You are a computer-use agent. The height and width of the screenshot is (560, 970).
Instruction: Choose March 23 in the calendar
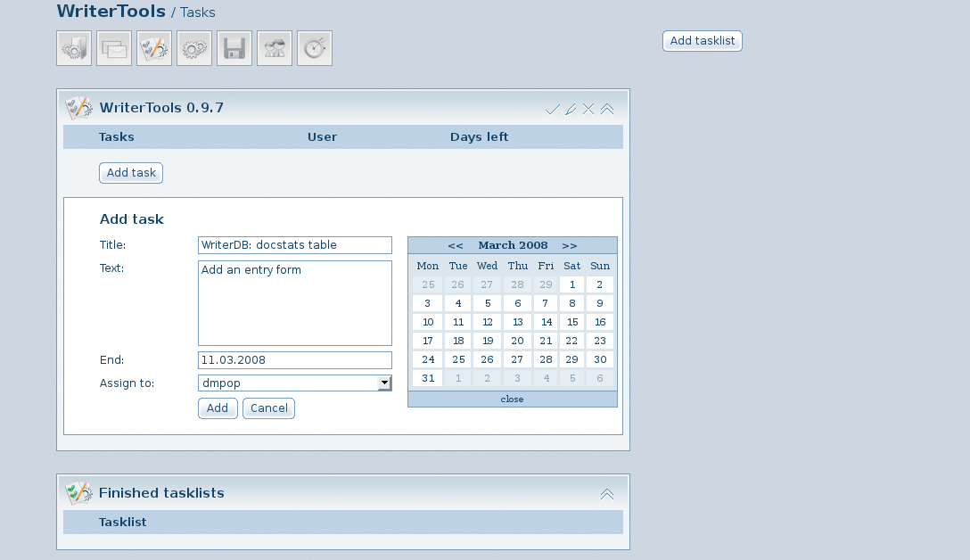pyautogui.click(x=599, y=341)
